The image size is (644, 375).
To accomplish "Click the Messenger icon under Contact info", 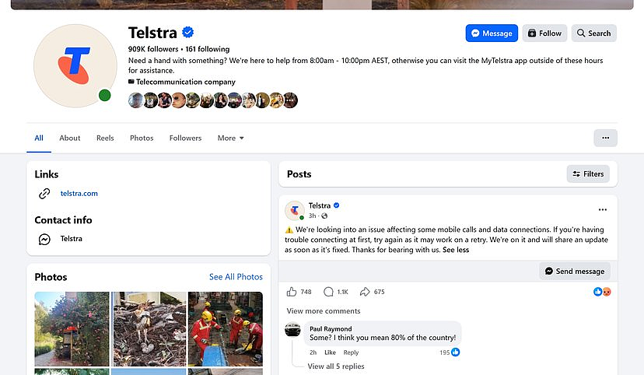I will tap(44, 239).
